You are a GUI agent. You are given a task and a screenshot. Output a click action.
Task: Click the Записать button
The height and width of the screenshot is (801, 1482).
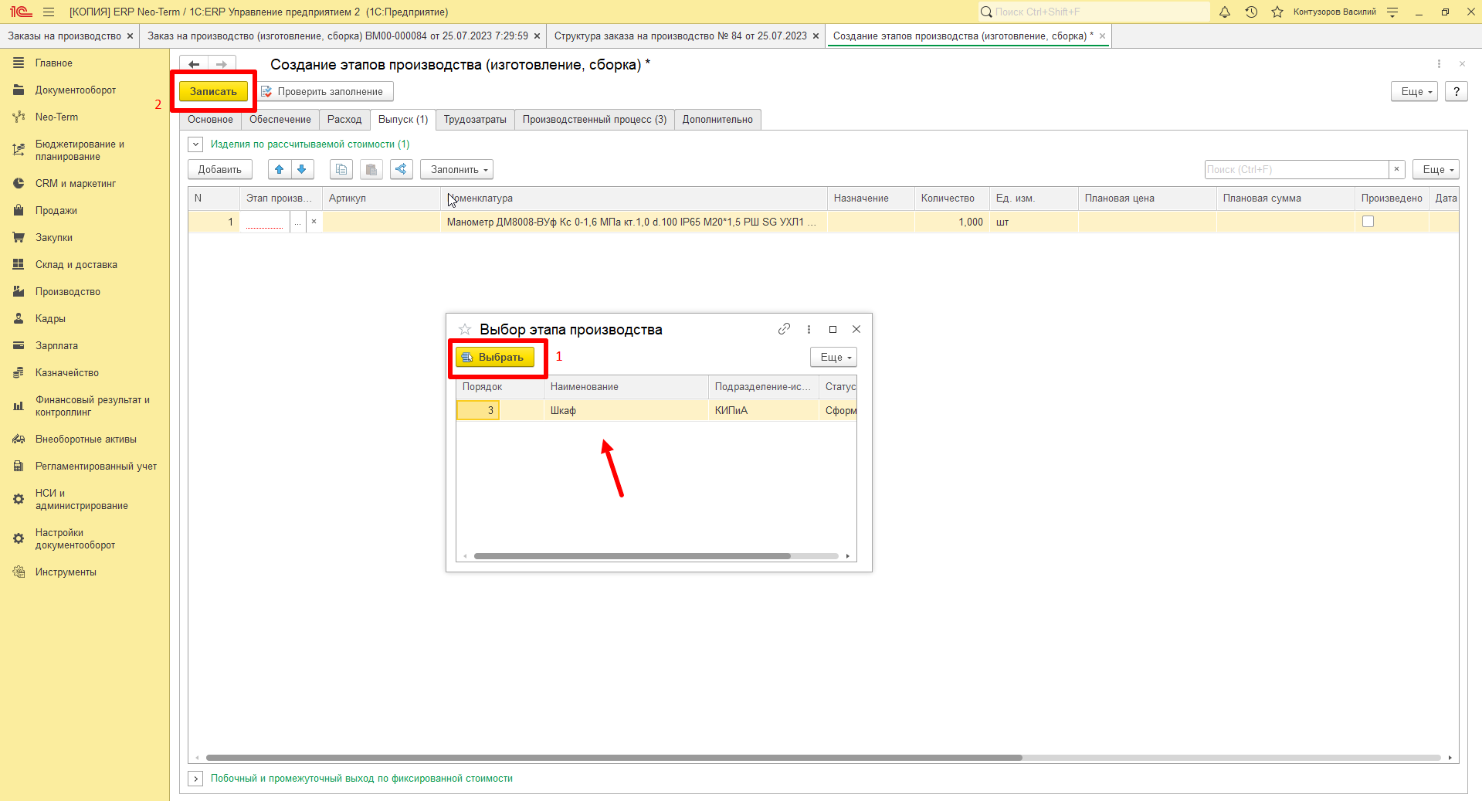coord(214,91)
